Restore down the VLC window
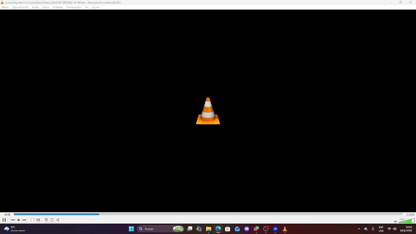 coord(400,2)
